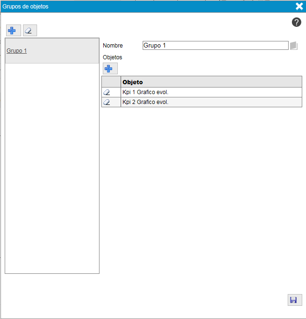Save changes with floppy disk icon

click(294, 300)
